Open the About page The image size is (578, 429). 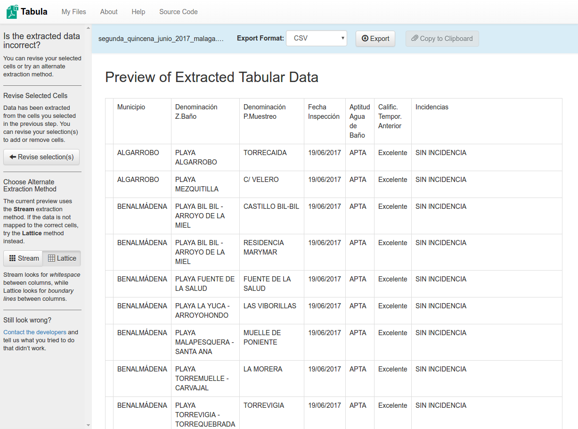pyautogui.click(x=108, y=12)
